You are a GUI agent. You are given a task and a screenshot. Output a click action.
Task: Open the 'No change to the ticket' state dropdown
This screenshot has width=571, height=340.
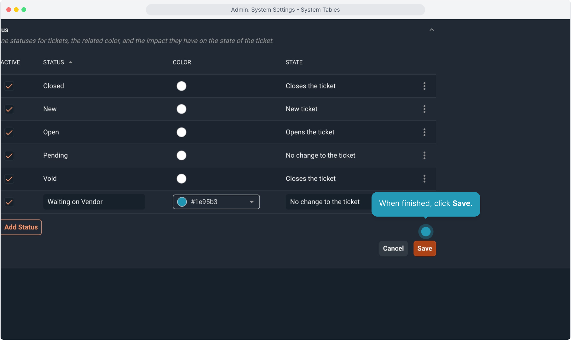point(325,202)
